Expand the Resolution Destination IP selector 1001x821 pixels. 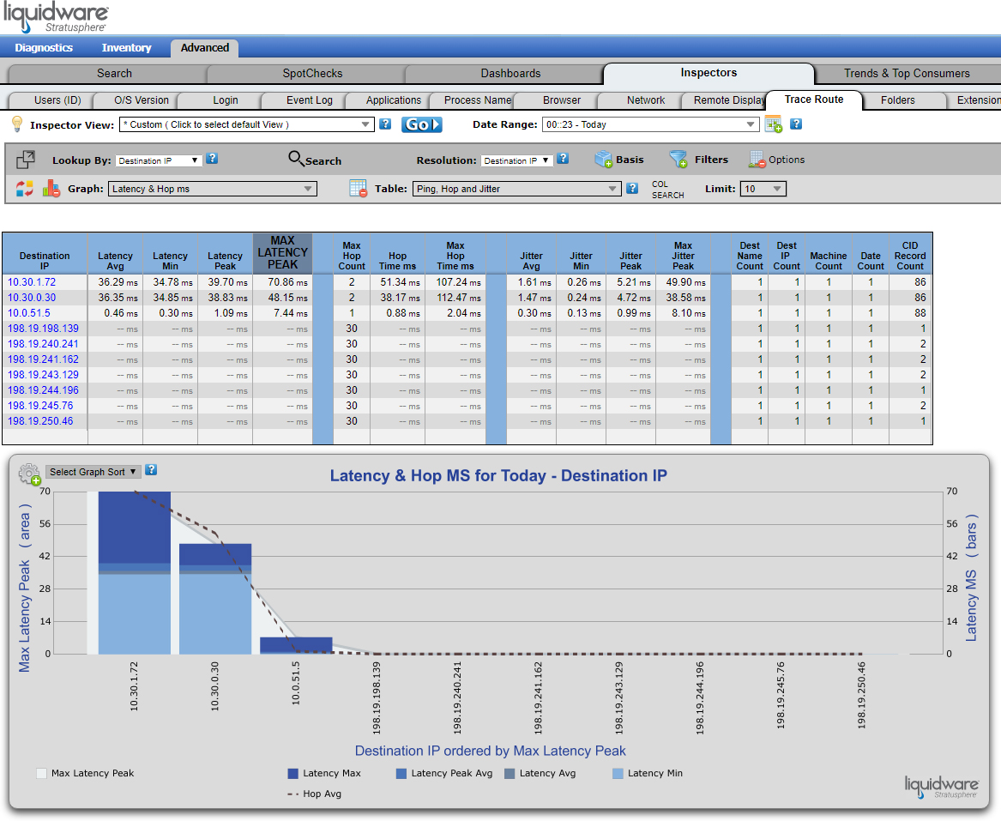click(x=517, y=161)
